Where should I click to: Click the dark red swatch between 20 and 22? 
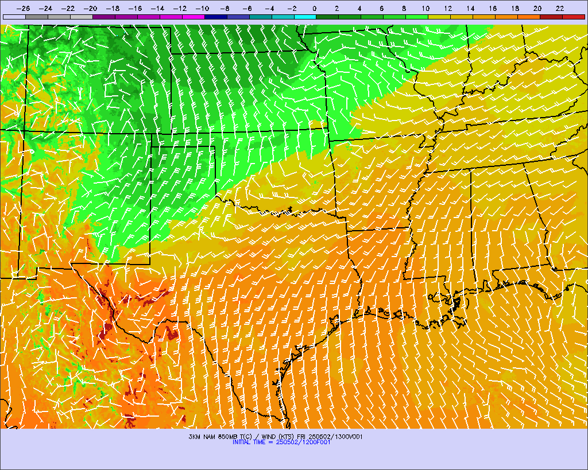[x=551, y=17]
